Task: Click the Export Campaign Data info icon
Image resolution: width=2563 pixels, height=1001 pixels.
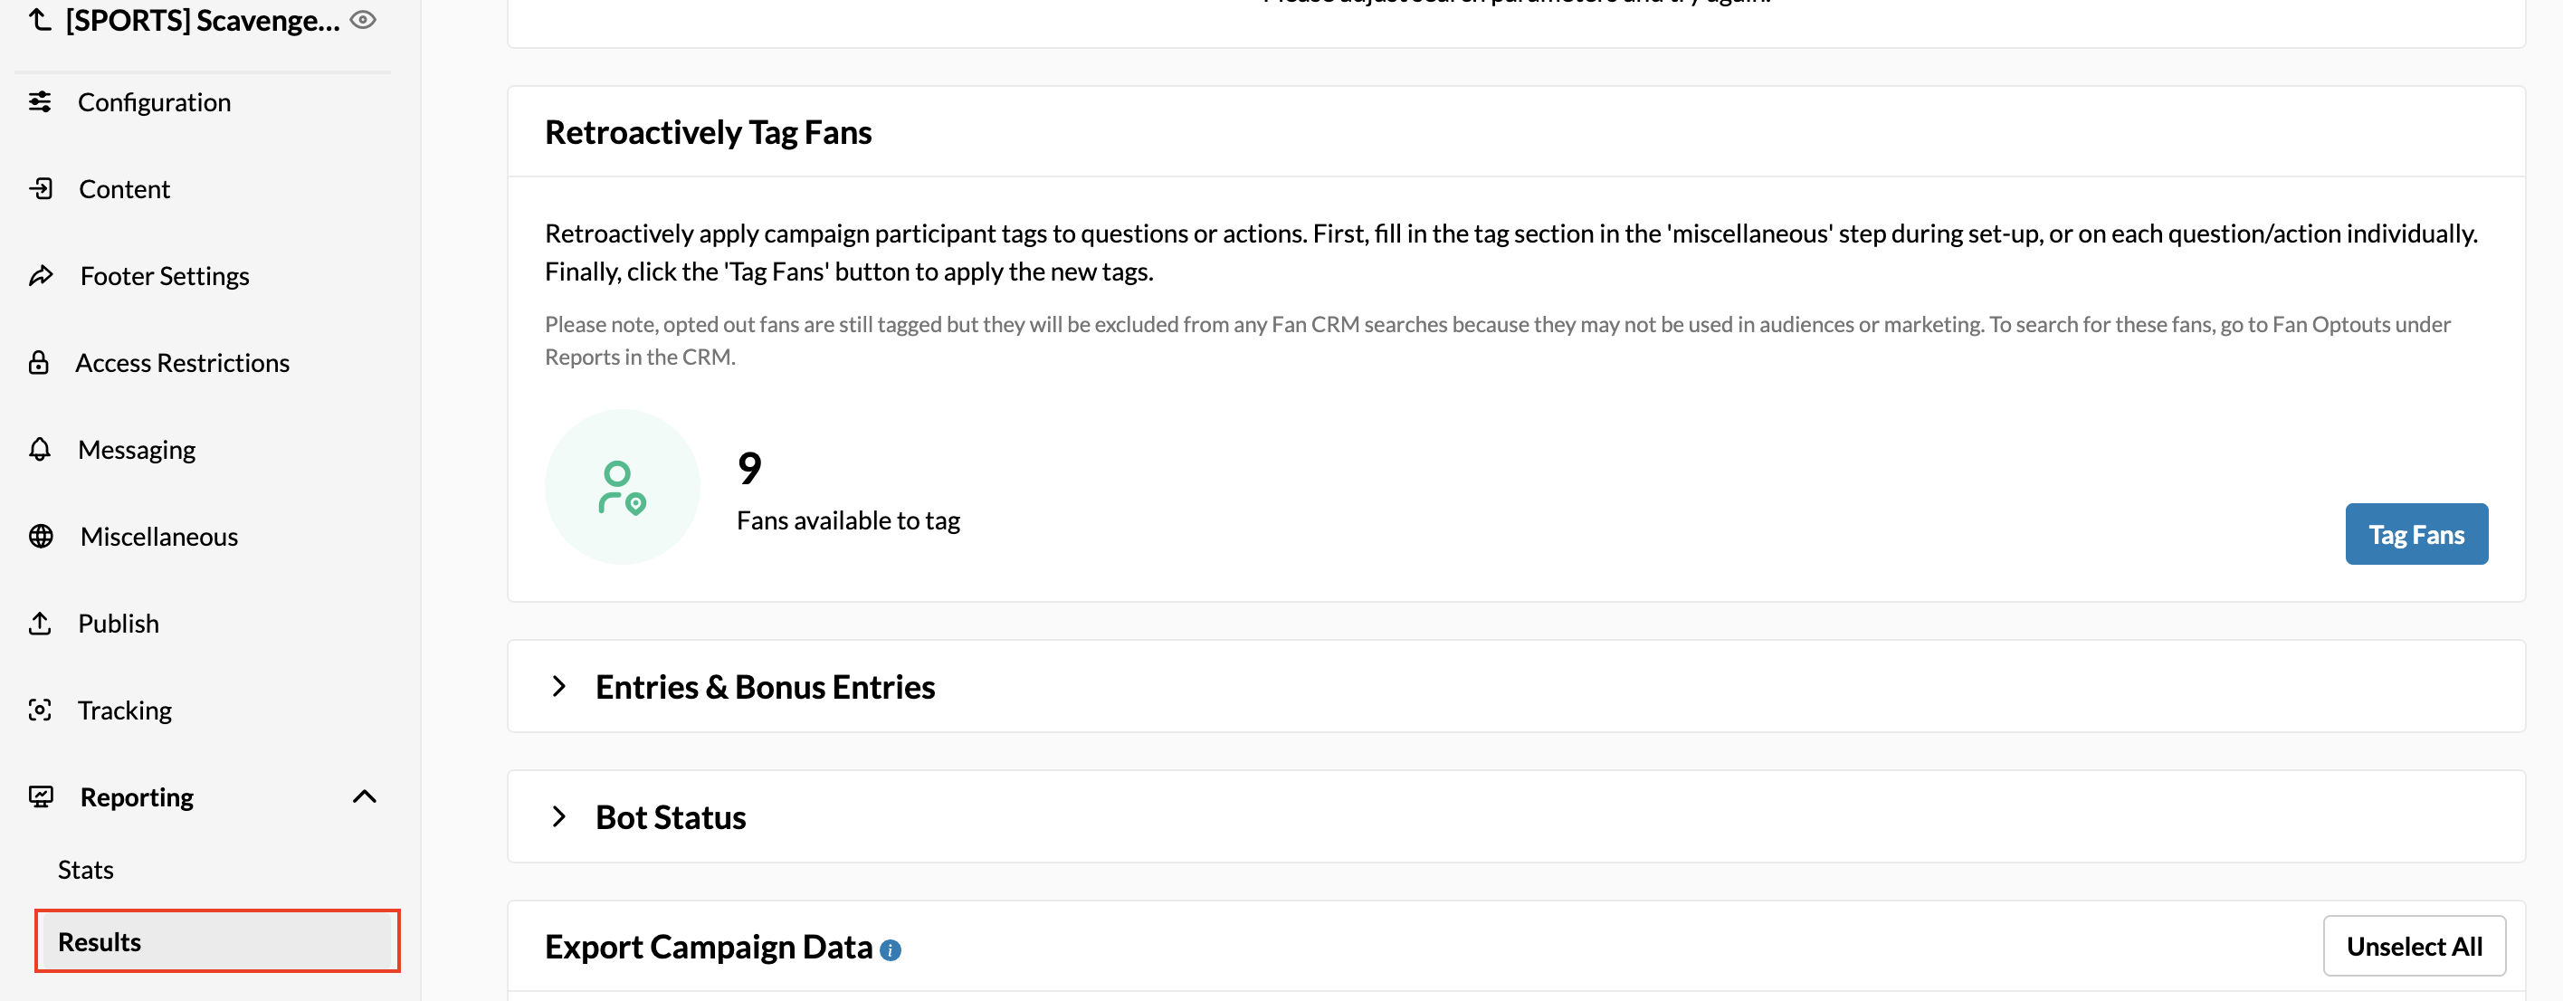Action: [x=891, y=949]
